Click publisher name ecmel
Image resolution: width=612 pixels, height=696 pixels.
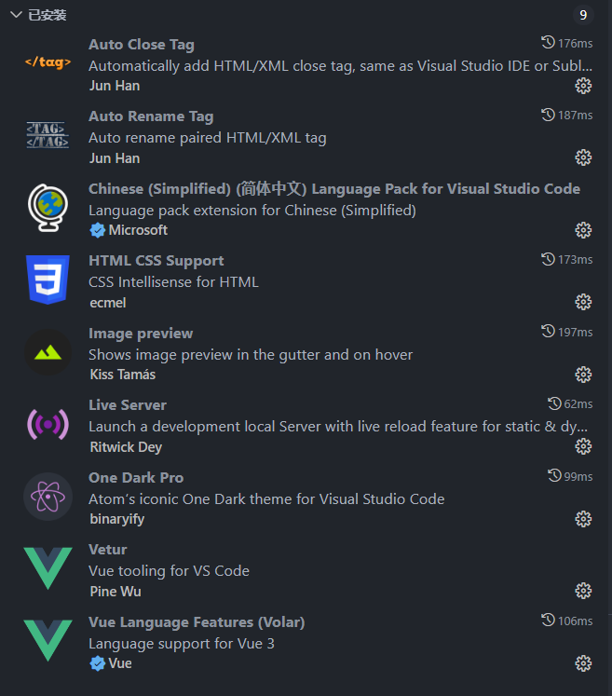tap(108, 303)
